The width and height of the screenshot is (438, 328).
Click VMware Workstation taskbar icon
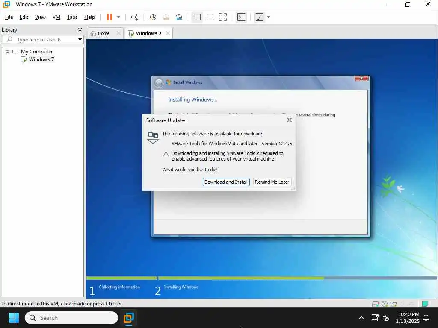[x=128, y=318]
